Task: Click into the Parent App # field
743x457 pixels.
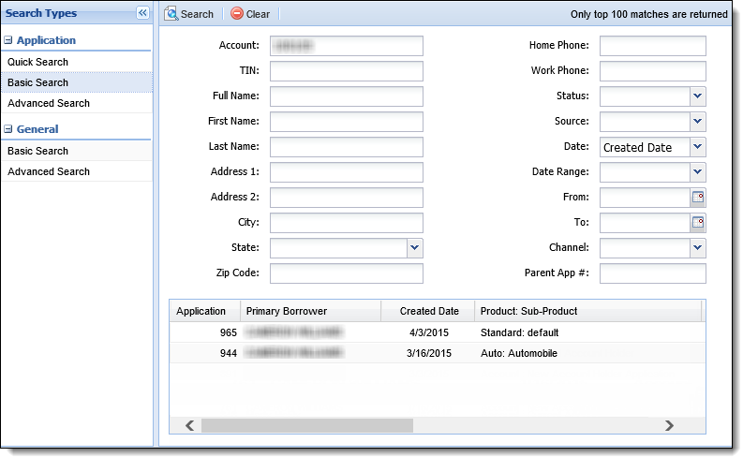Action: [x=652, y=273]
